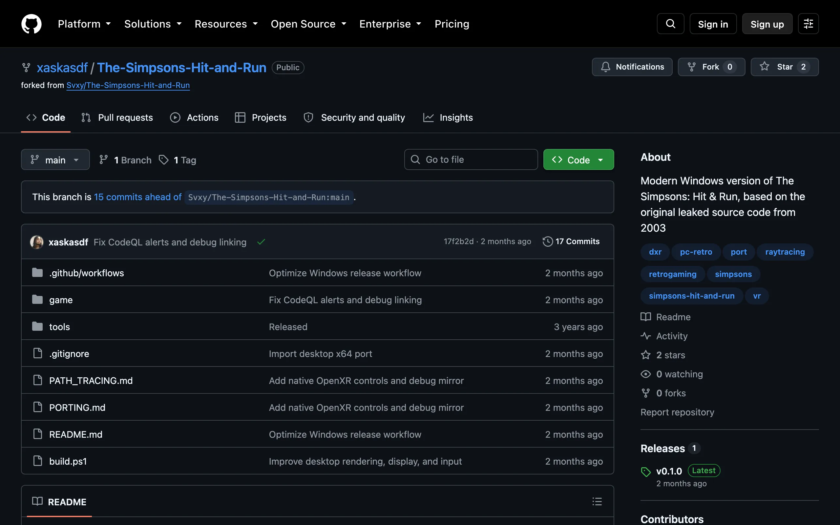Viewport: 840px width, 525px height.
Task: Open the Pricing page
Action: point(452,24)
